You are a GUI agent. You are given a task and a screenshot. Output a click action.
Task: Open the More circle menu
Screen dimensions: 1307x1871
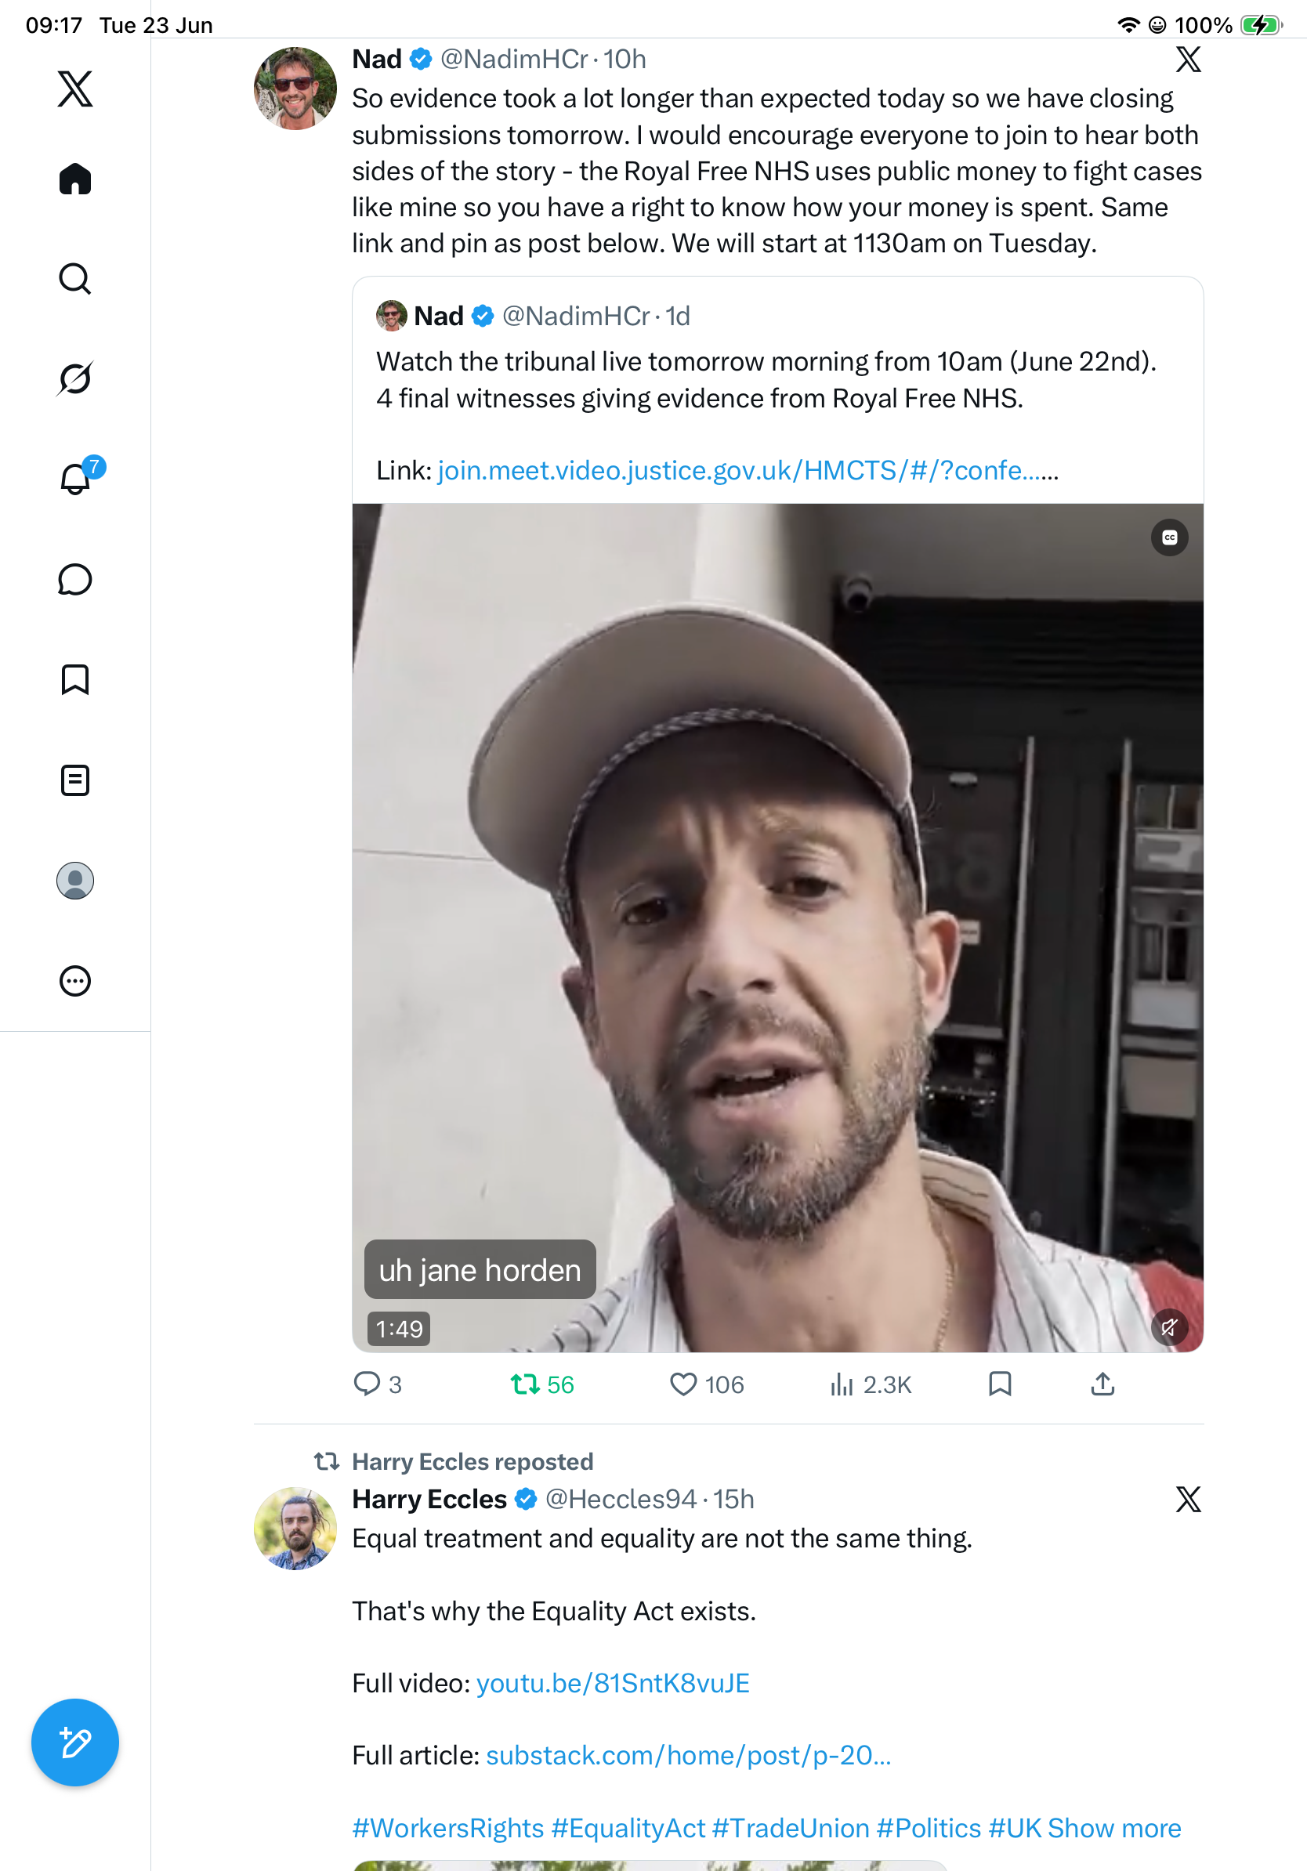[75, 981]
